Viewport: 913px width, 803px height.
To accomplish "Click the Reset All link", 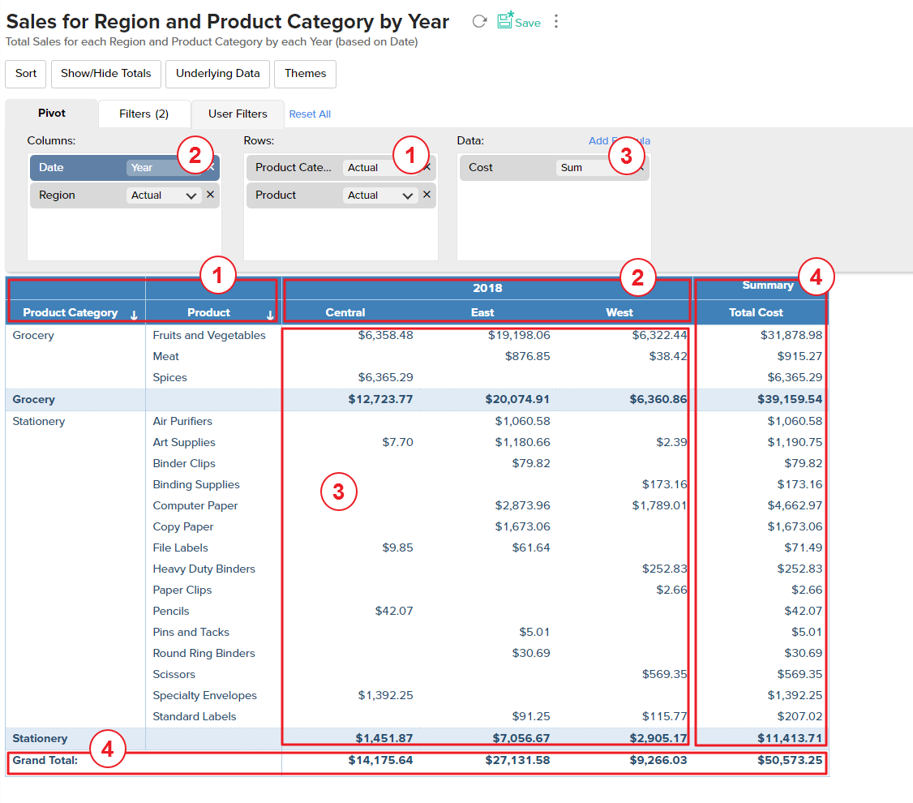I will tap(310, 114).
